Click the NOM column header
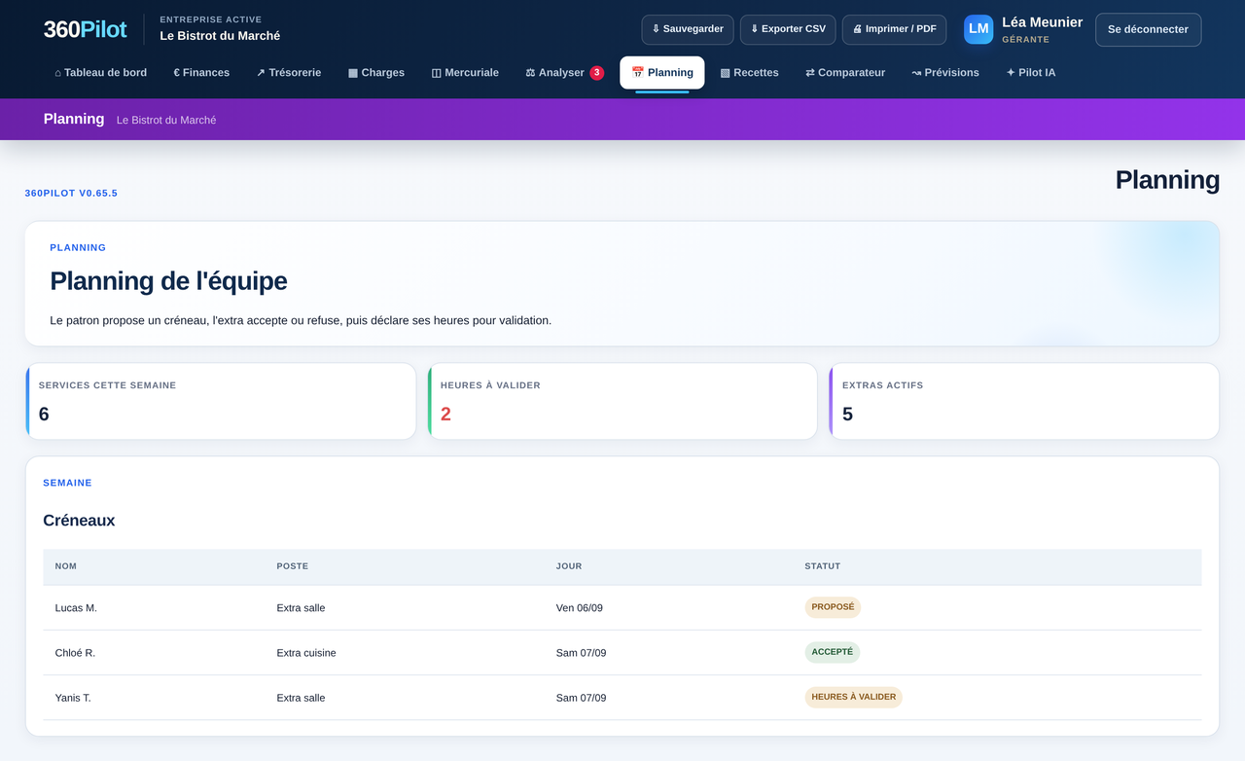 66,566
